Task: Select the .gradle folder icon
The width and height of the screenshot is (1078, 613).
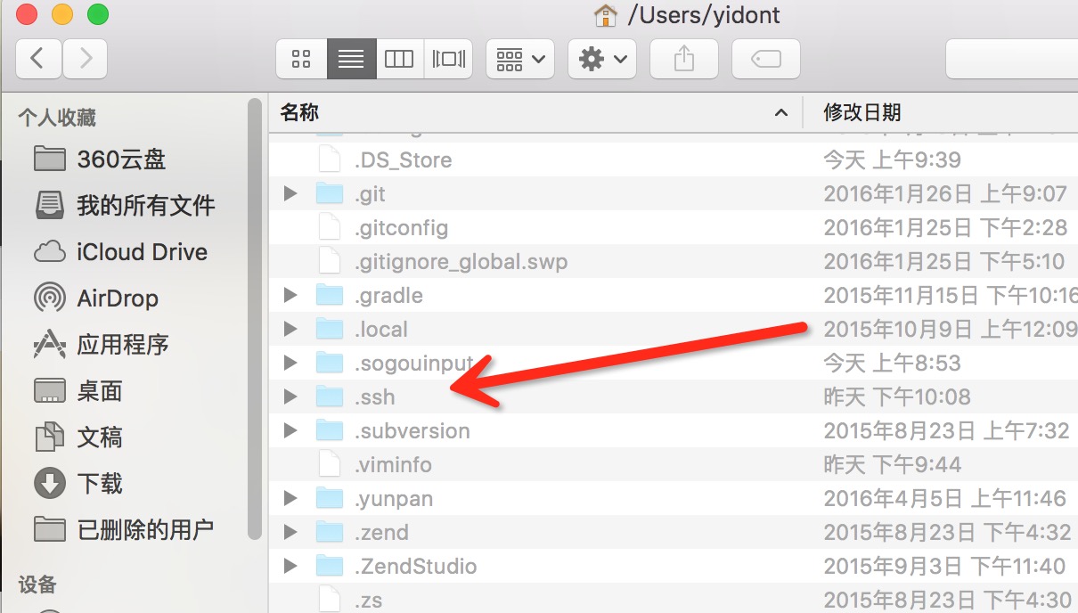Action: (330, 295)
